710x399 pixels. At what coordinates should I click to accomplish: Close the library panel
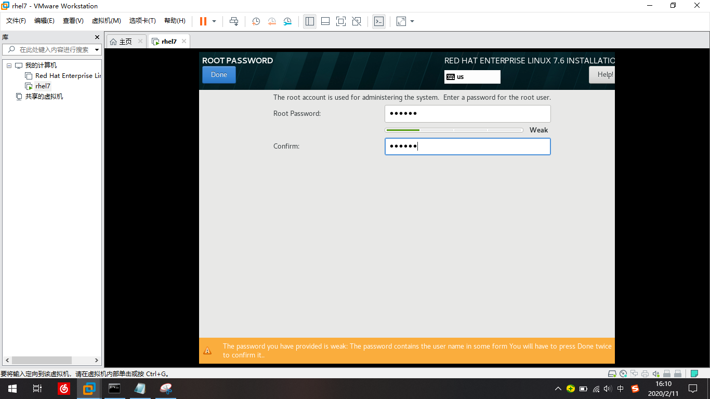97,37
